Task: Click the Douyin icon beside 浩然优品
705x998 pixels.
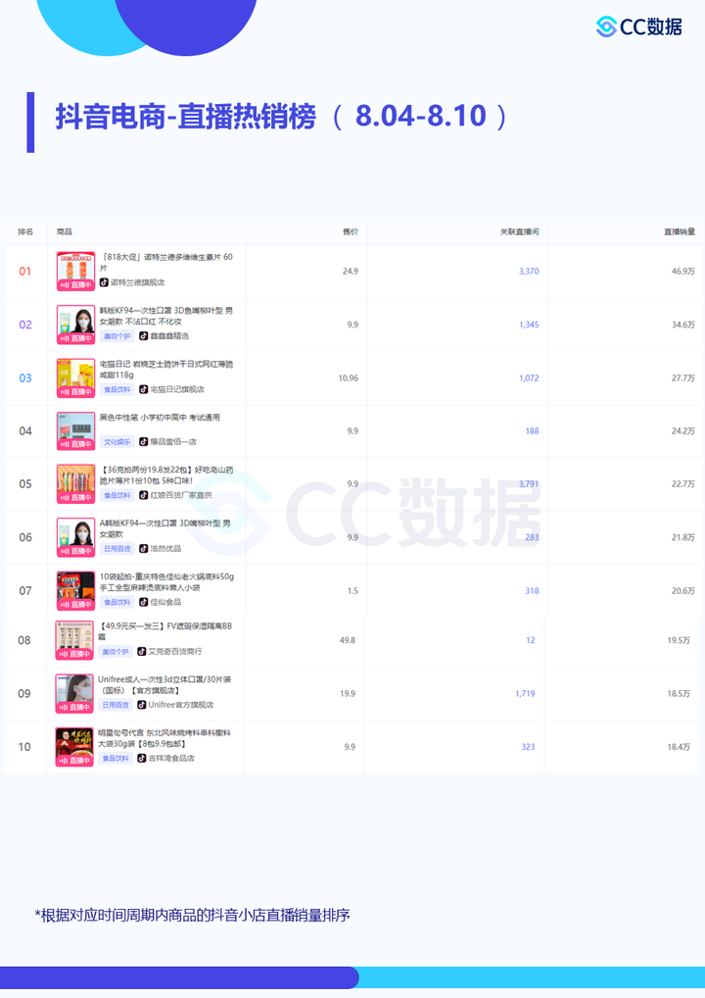Action: pyautogui.click(x=144, y=548)
